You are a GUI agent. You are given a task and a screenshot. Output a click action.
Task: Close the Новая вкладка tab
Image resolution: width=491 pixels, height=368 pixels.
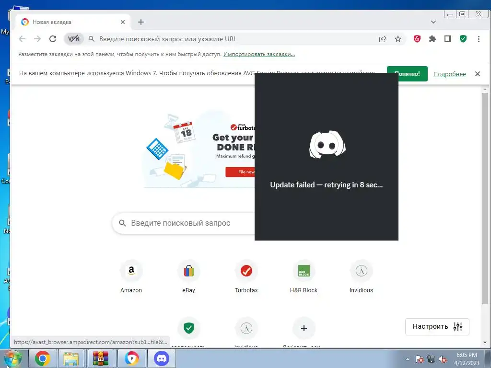pyautogui.click(x=123, y=22)
